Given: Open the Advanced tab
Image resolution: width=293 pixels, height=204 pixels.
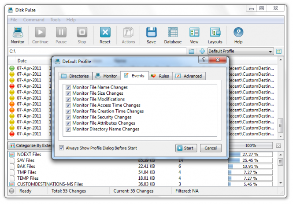Looking at the screenshot, I should tap(189, 76).
